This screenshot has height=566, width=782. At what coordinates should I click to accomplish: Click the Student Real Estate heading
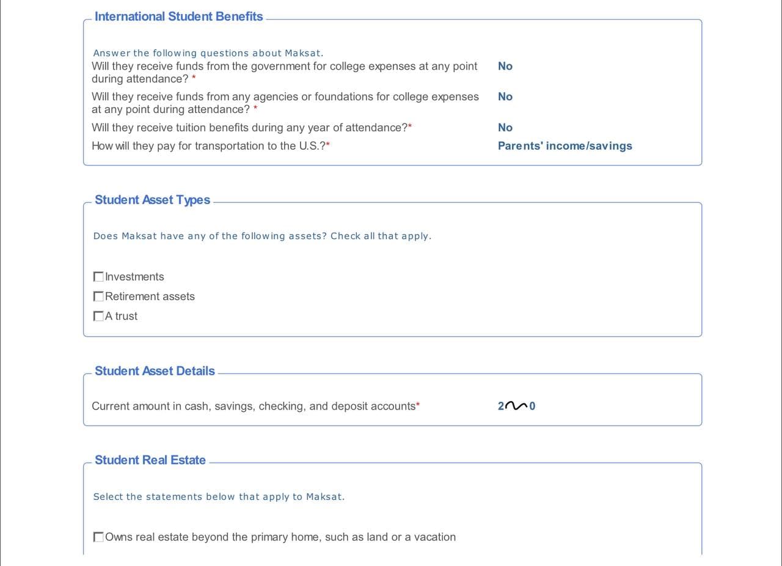click(150, 460)
